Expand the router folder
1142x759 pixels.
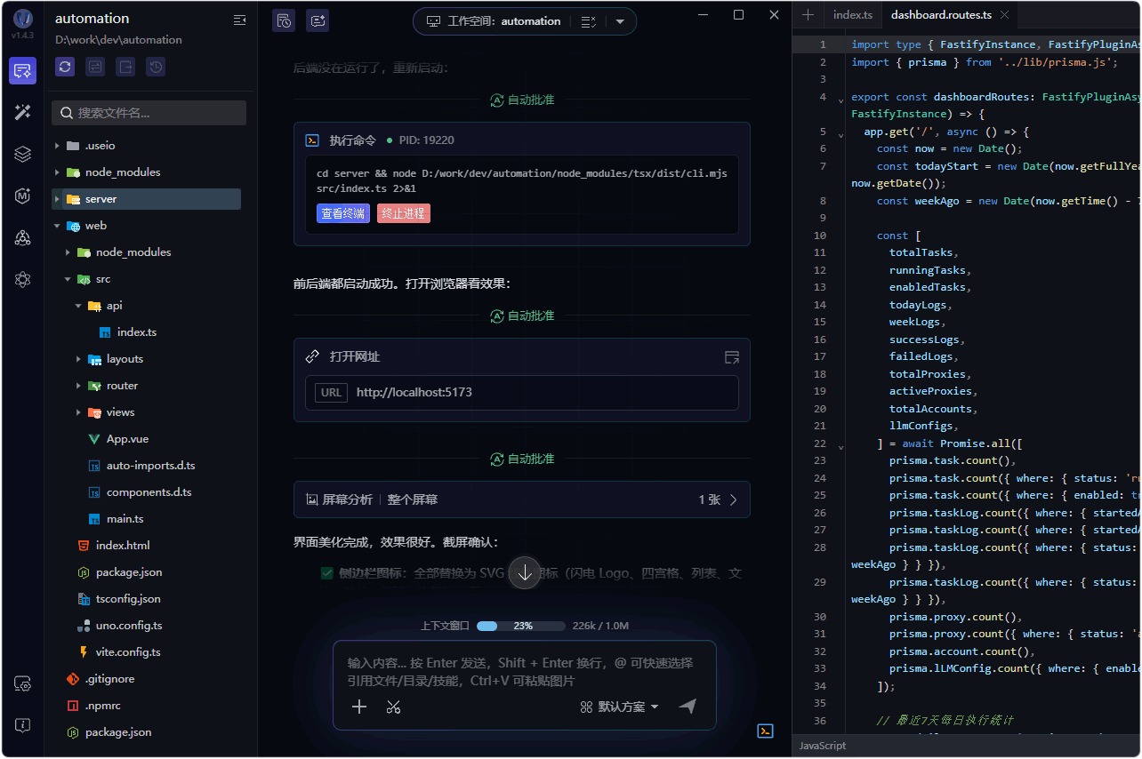[x=78, y=386]
